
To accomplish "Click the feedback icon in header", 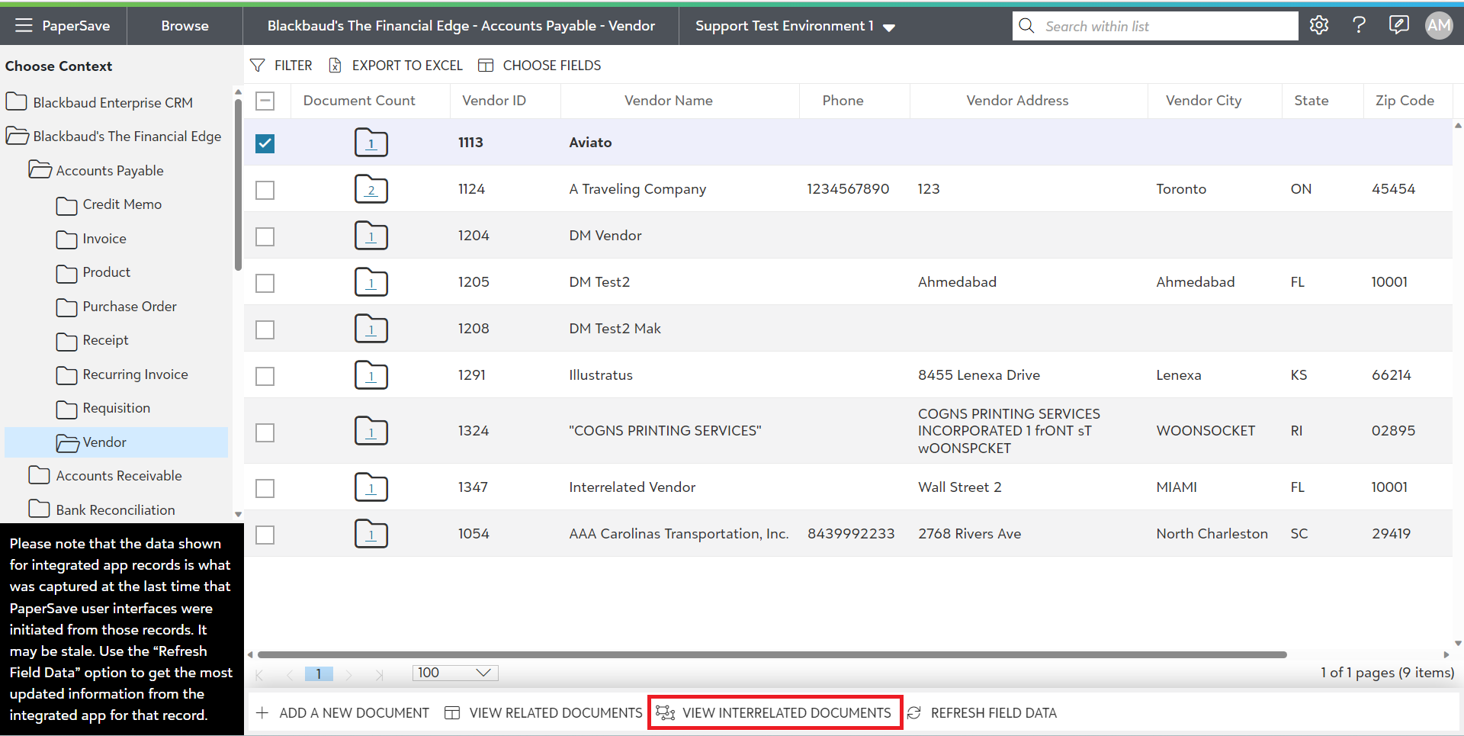I will 1398,26.
